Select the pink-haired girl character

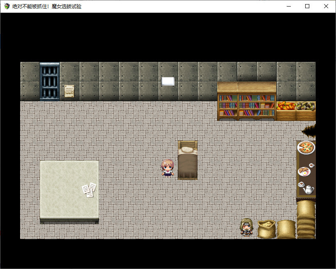click(168, 168)
